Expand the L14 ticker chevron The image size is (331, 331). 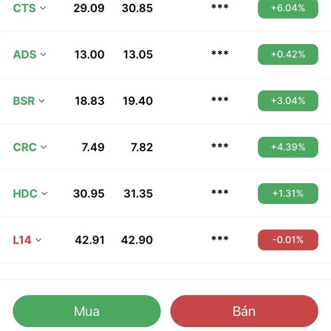coord(39,240)
